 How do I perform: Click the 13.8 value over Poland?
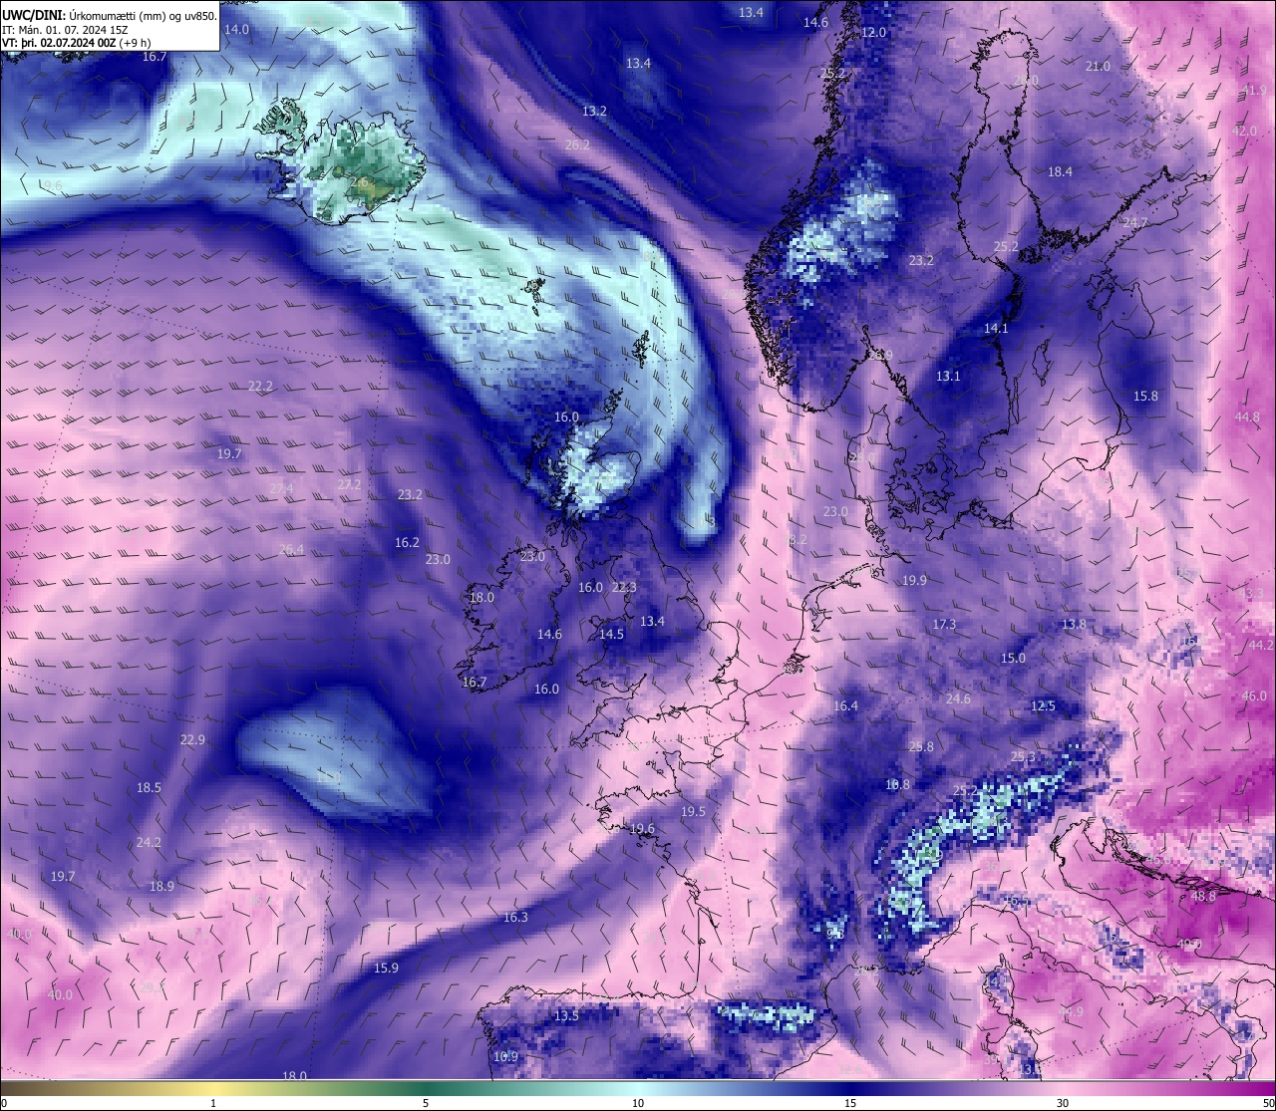point(1074,624)
